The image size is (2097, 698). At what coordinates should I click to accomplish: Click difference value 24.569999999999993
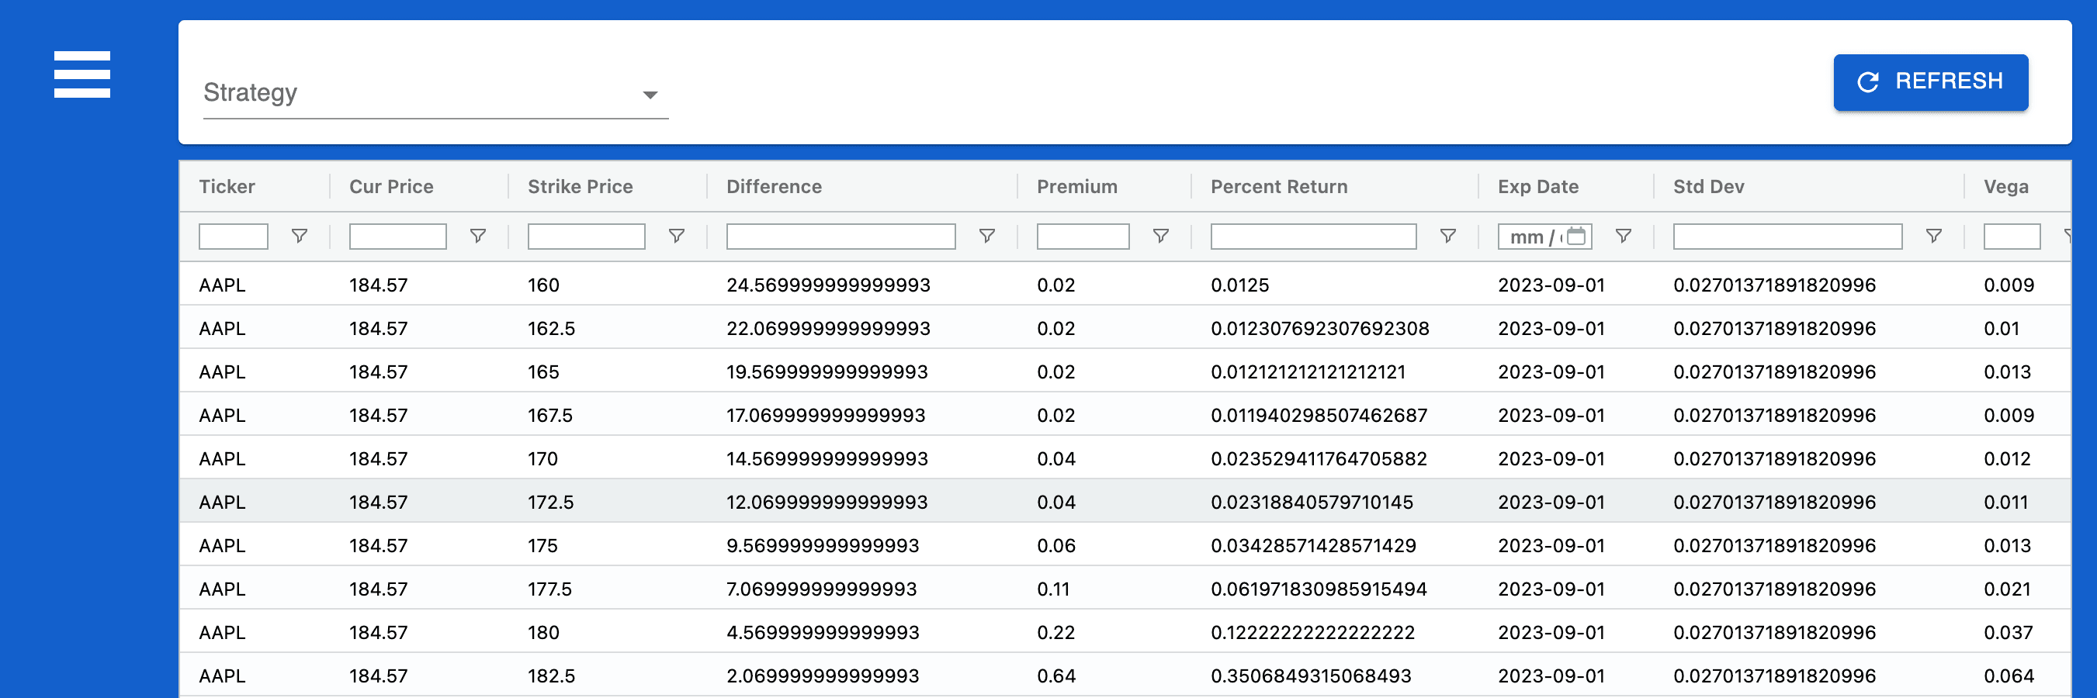(x=829, y=285)
